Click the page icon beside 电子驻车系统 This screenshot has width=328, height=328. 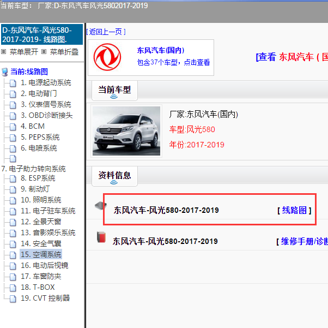[13, 211]
